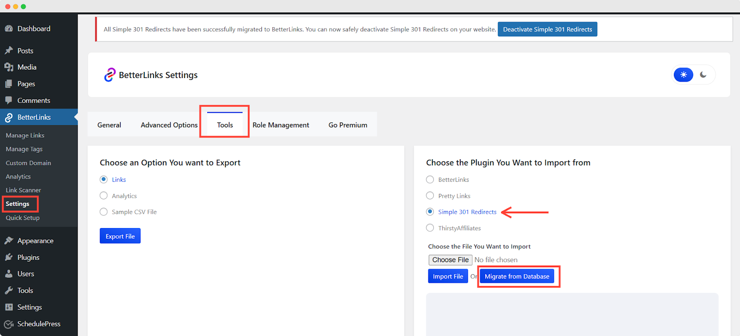Select the Sample CSV File radio button
Image resolution: width=740 pixels, height=336 pixels.
(104, 212)
